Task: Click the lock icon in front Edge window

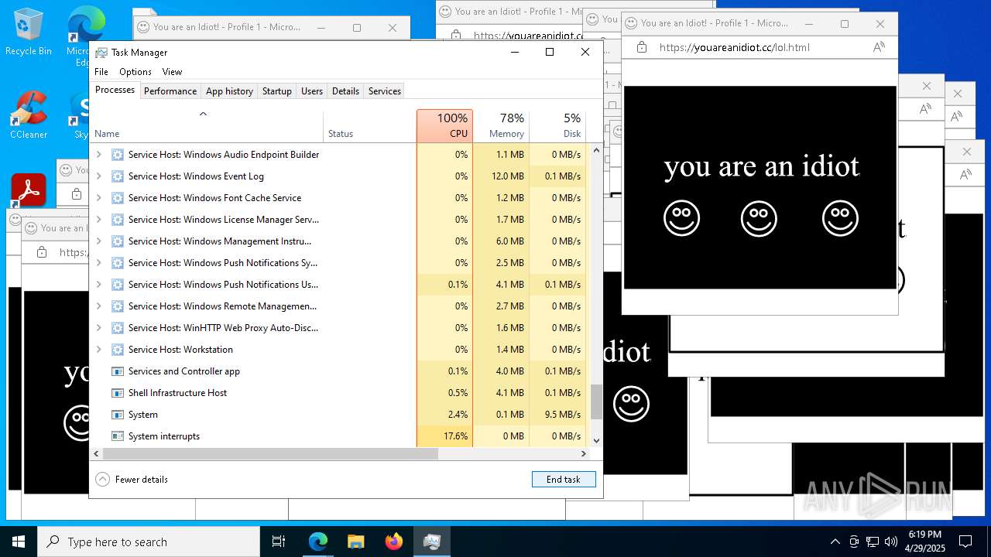Action: 642,47
